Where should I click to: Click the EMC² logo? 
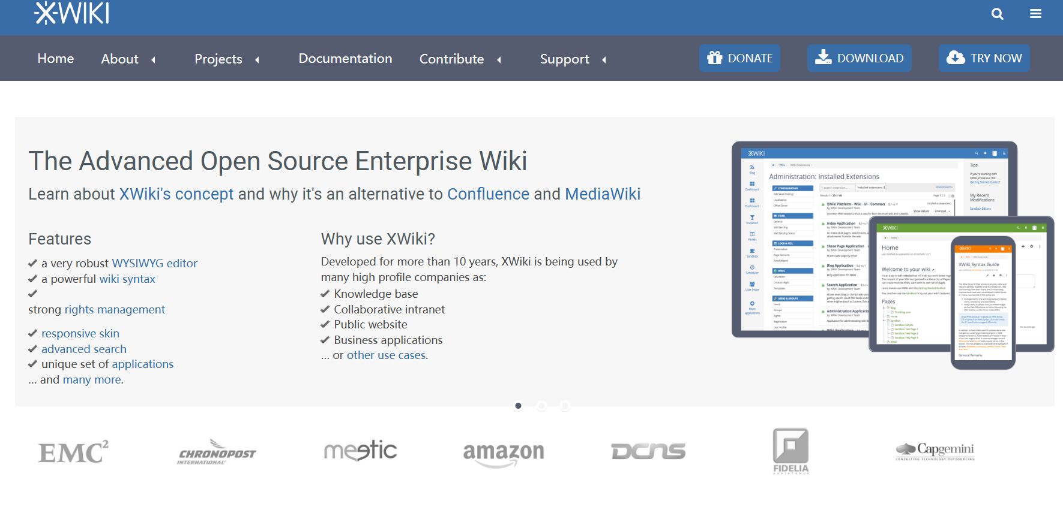(74, 452)
